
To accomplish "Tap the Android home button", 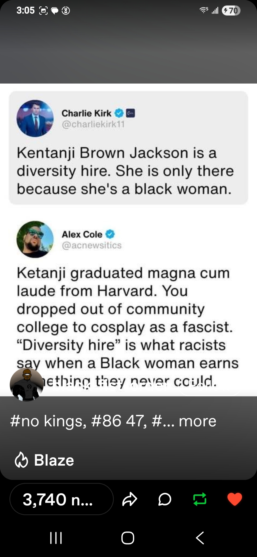I will pyautogui.click(x=128, y=538).
